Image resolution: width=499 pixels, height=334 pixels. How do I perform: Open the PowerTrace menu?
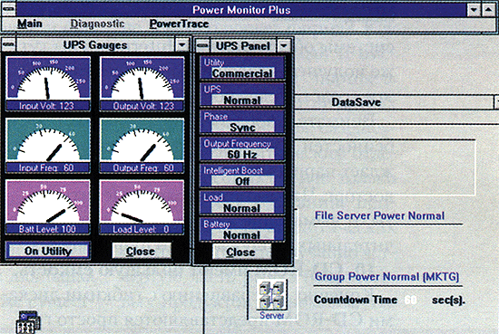179,24
